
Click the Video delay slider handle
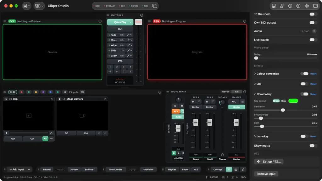tap(256, 58)
